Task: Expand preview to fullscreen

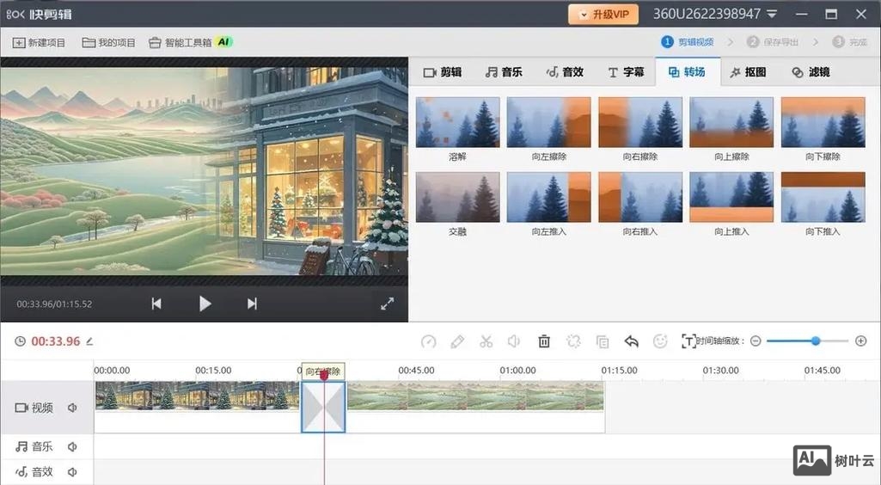Action: click(387, 304)
